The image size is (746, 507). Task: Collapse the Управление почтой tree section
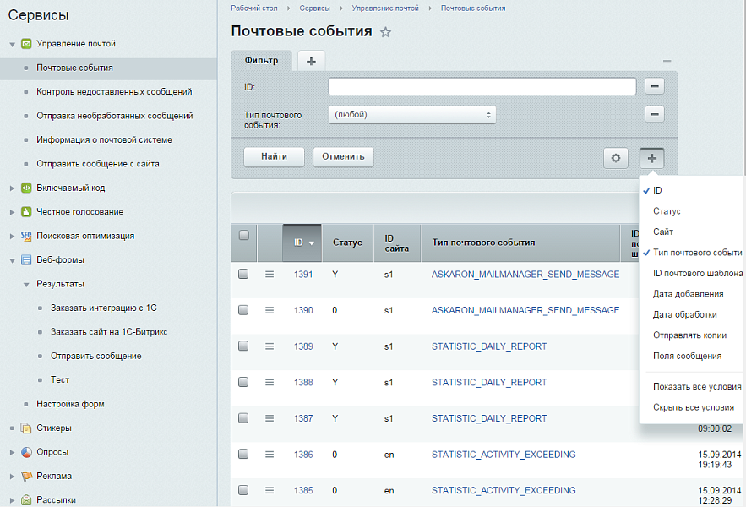point(13,44)
